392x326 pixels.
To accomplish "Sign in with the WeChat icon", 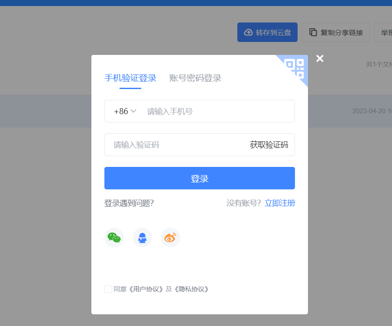I will tap(114, 237).
